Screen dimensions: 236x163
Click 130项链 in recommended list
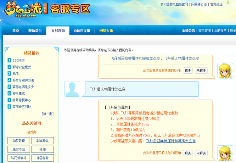pos(19,60)
